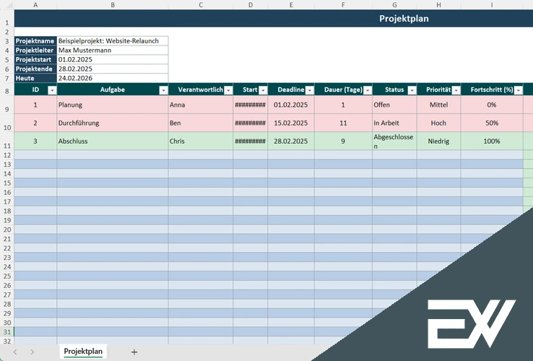This screenshot has height=361, width=533.
Task: Select the Projektplan sheet tab
Action: (x=83, y=352)
